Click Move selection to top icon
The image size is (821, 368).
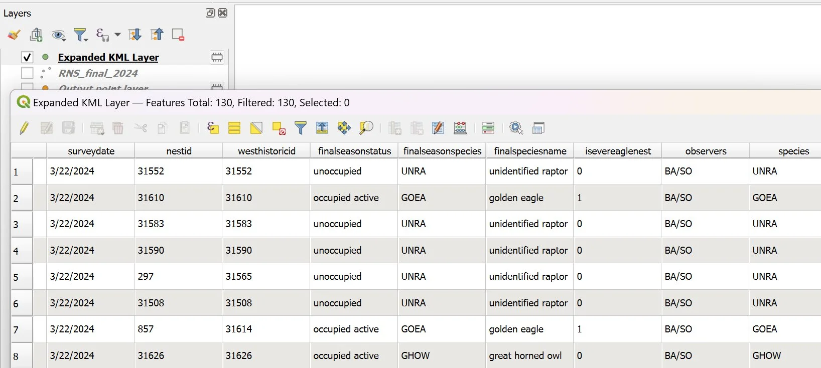322,128
